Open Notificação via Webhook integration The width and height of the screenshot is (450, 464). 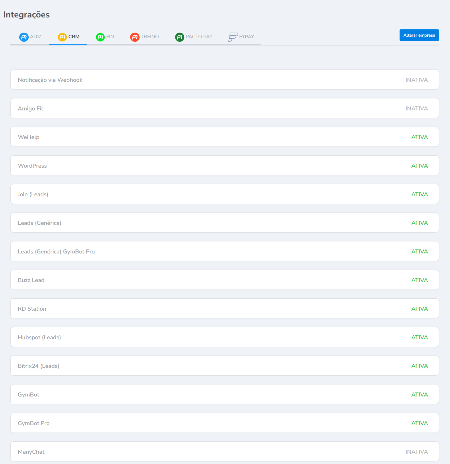click(x=225, y=80)
